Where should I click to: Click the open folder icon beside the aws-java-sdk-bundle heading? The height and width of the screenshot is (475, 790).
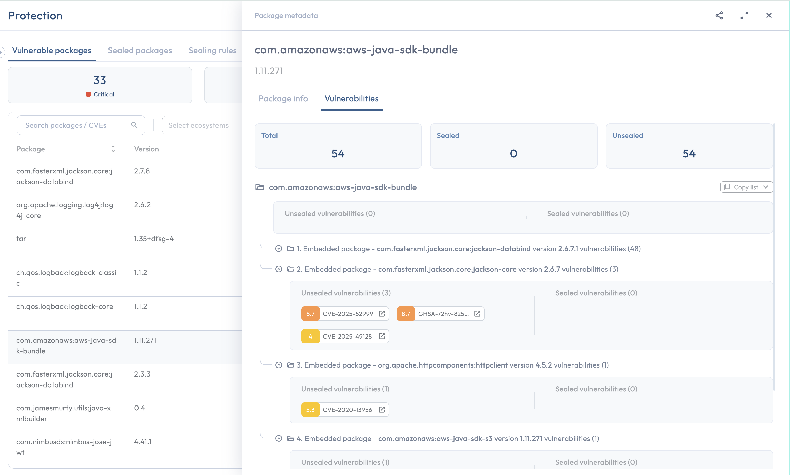(260, 187)
